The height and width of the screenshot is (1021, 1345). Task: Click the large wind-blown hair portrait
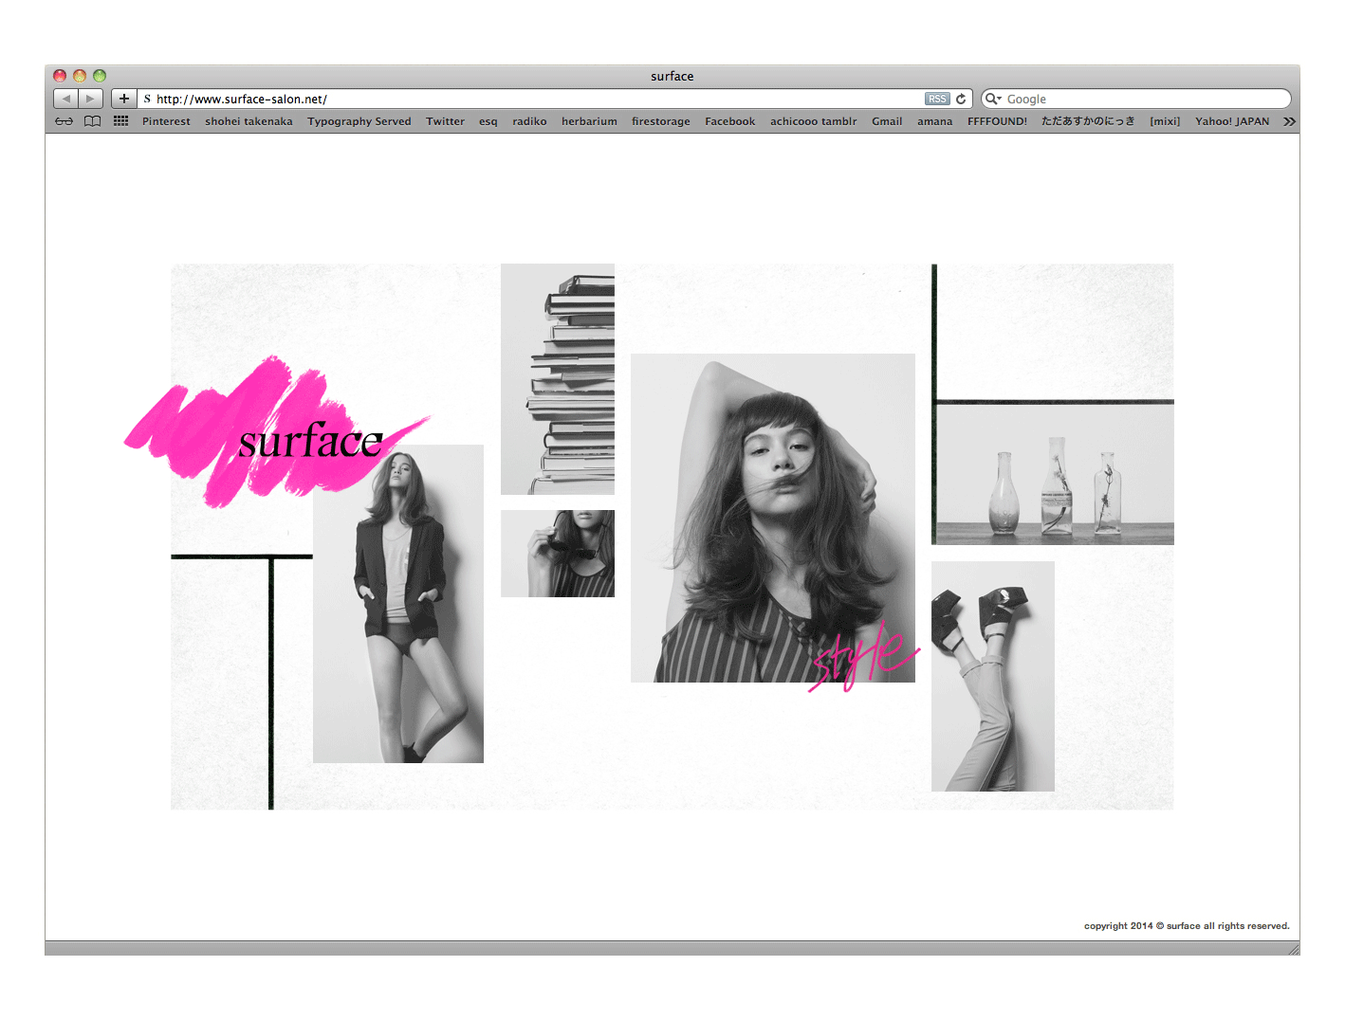tap(773, 518)
